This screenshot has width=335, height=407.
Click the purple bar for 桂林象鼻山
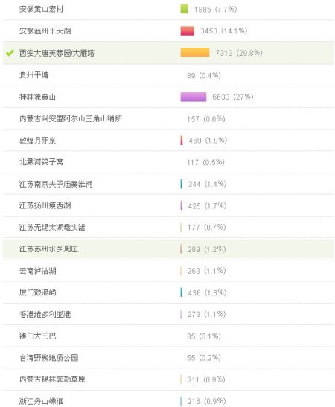[x=194, y=97]
